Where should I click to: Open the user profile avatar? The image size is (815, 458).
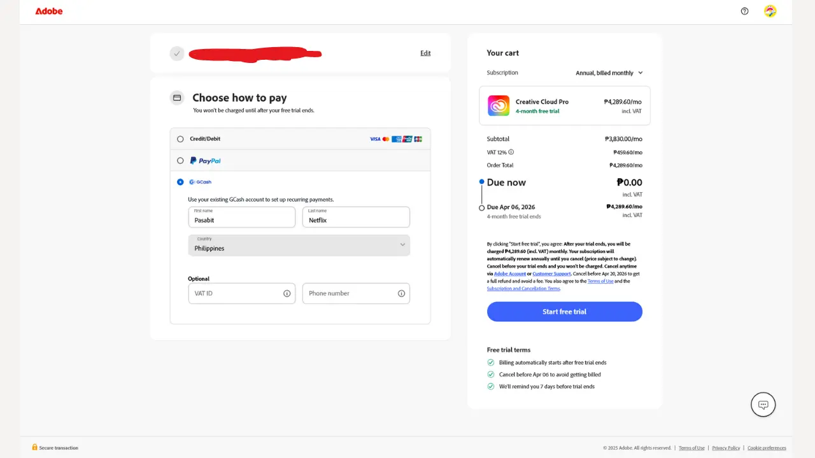770,11
